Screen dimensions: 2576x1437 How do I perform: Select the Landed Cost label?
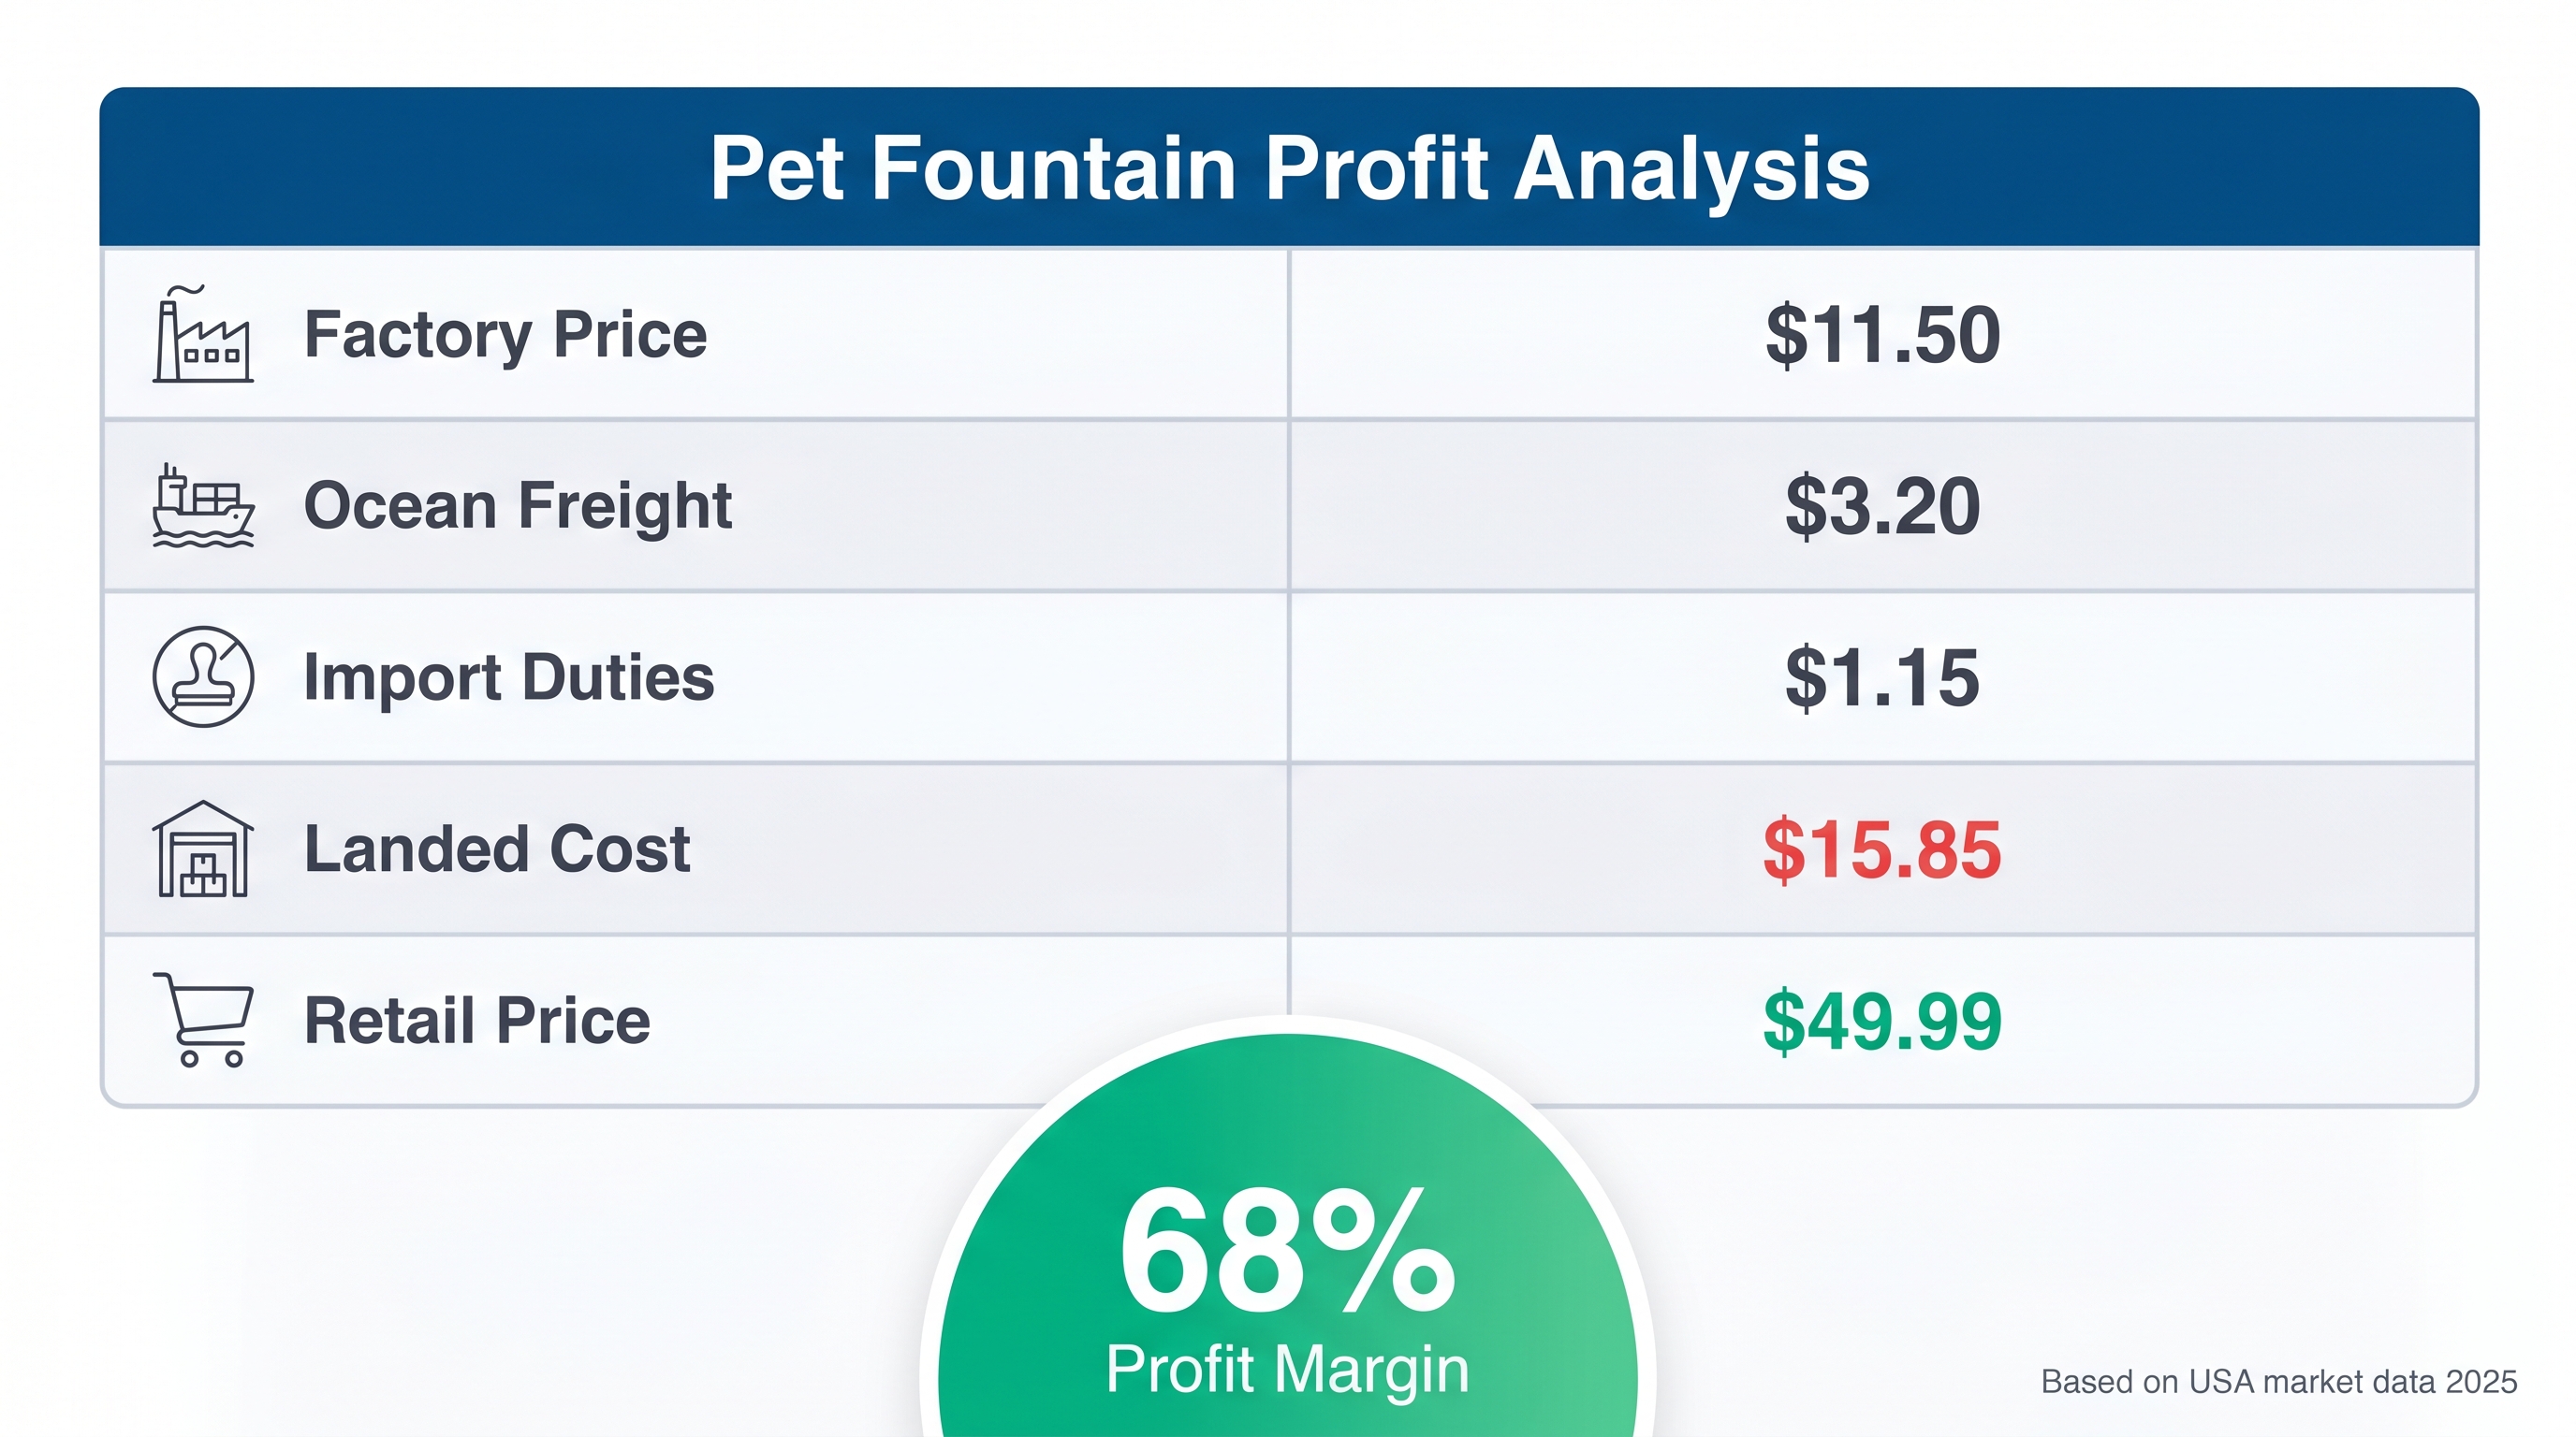(x=497, y=849)
